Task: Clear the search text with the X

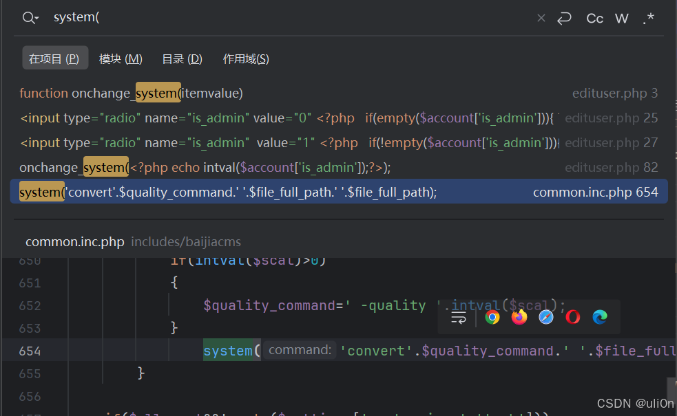Action: [541, 18]
